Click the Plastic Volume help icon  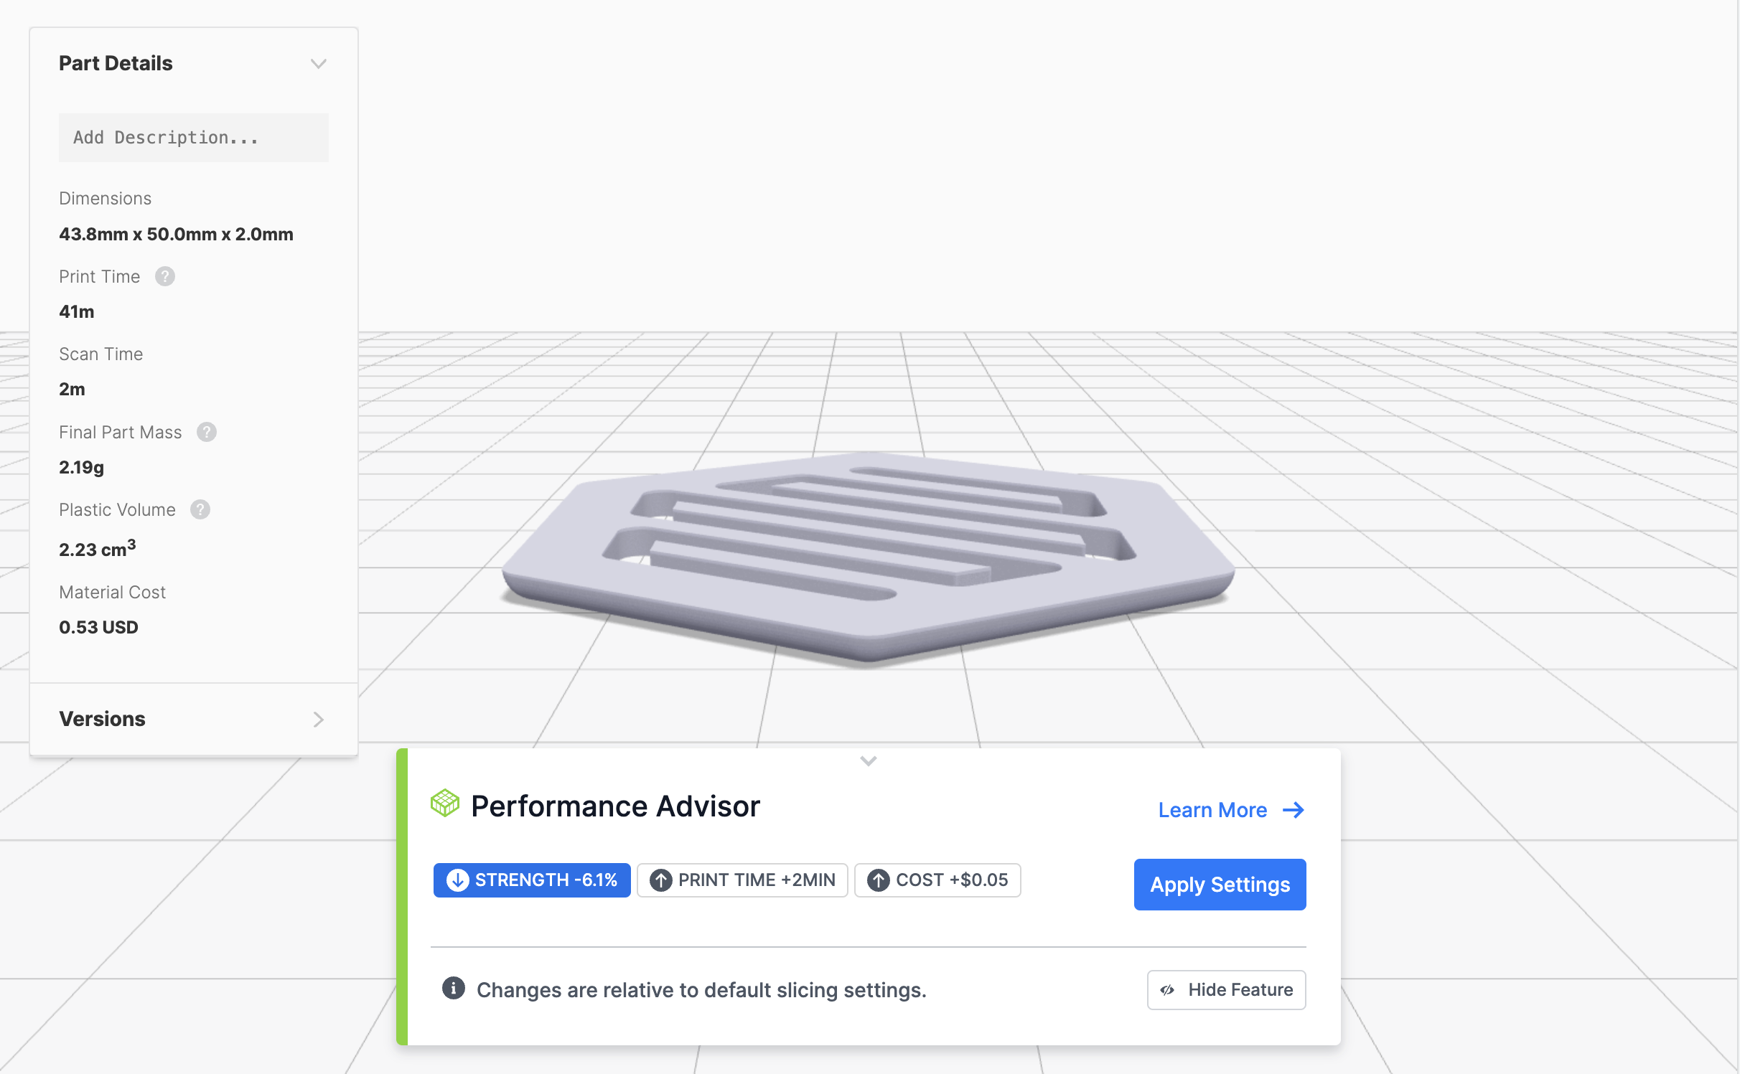point(200,509)
